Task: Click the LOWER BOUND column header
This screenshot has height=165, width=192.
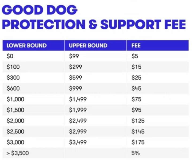Action: pyautogui.click(x=26, y=45)
